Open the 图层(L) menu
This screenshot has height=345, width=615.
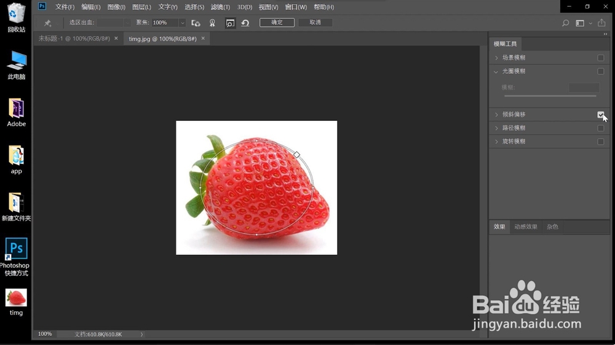(141, 7)
